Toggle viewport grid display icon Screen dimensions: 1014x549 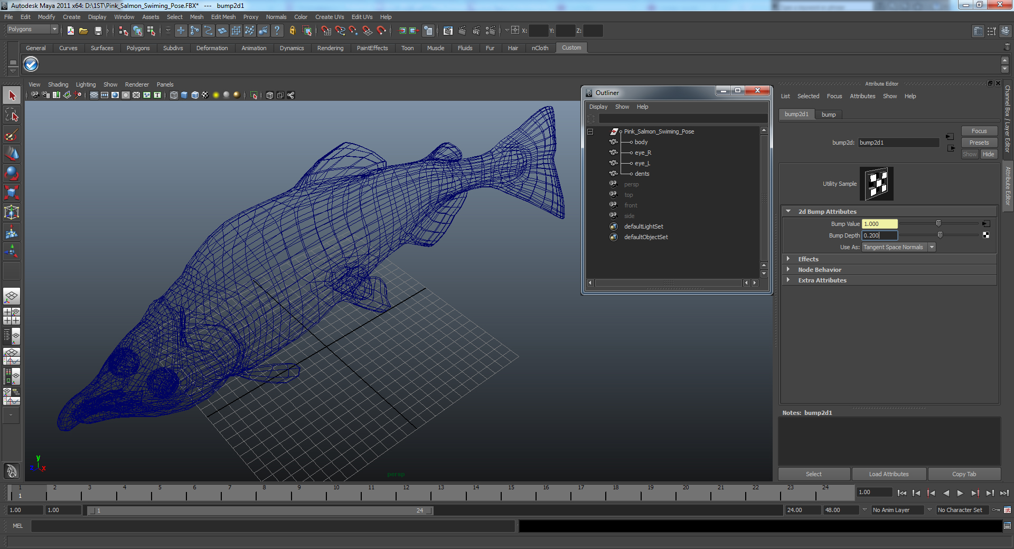coord(94,95)
